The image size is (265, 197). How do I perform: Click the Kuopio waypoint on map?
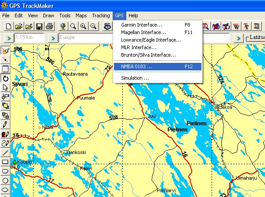click(15, 162)
